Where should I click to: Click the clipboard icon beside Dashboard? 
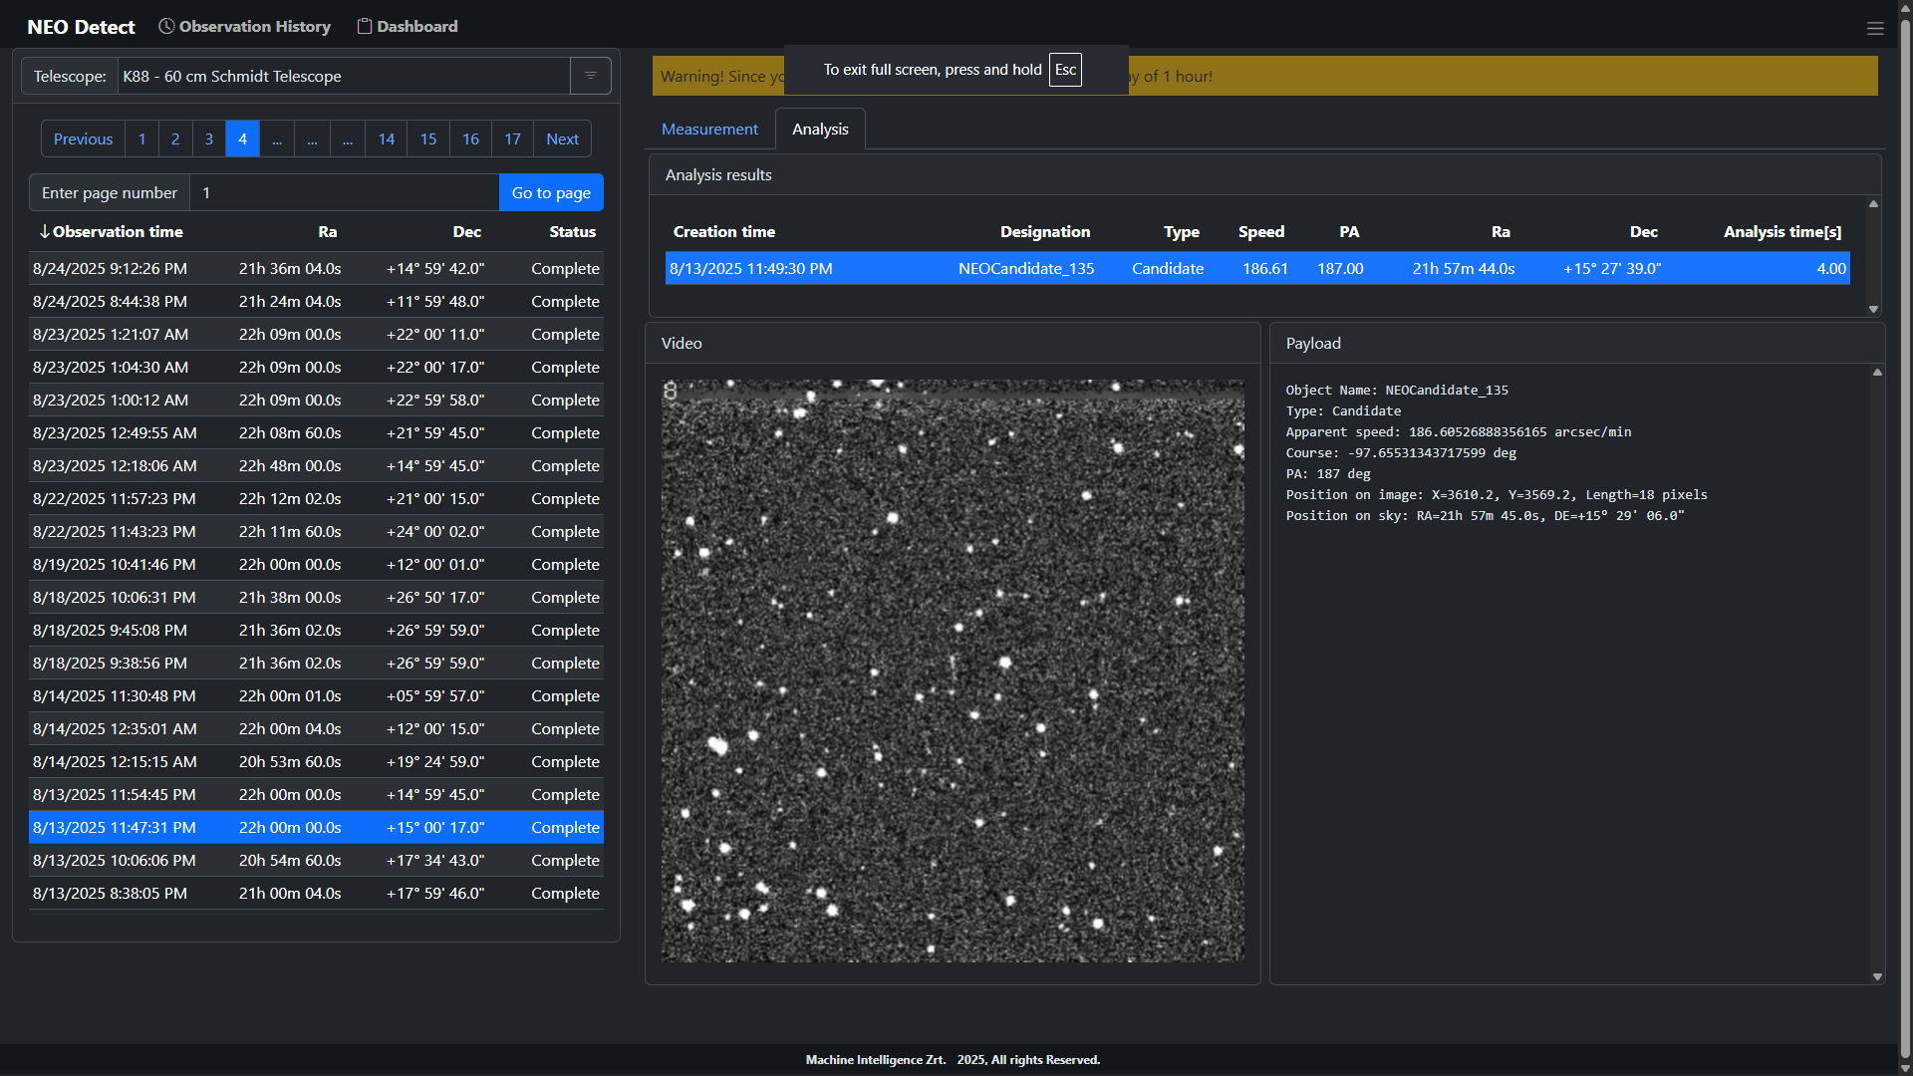click(x=363, y=25)
